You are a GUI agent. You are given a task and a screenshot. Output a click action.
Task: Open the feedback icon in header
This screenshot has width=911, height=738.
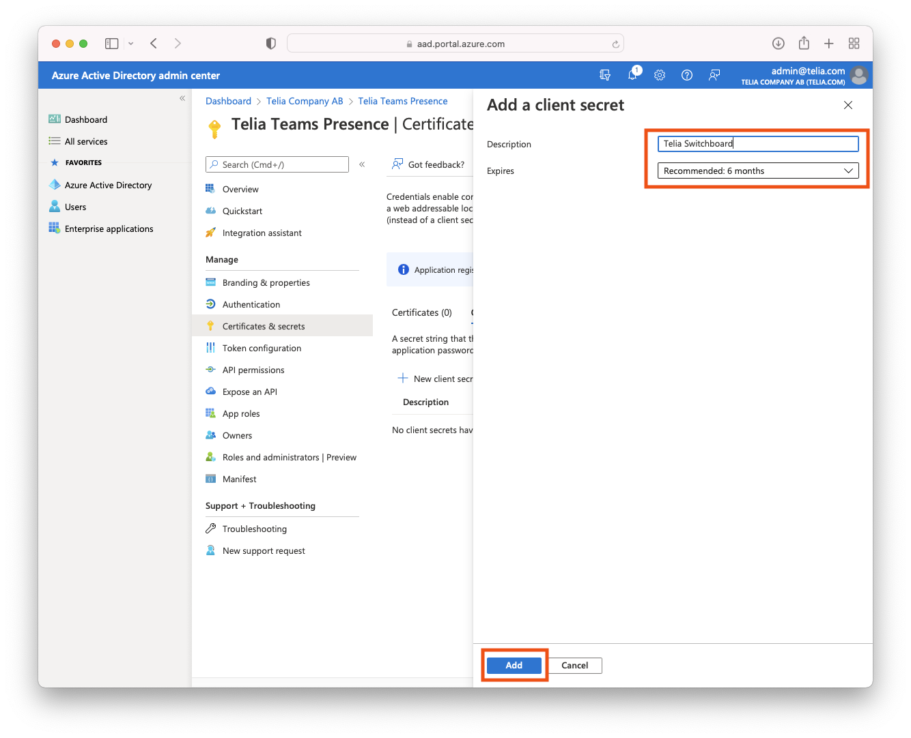pyautogui.click(x=714, y=75)
